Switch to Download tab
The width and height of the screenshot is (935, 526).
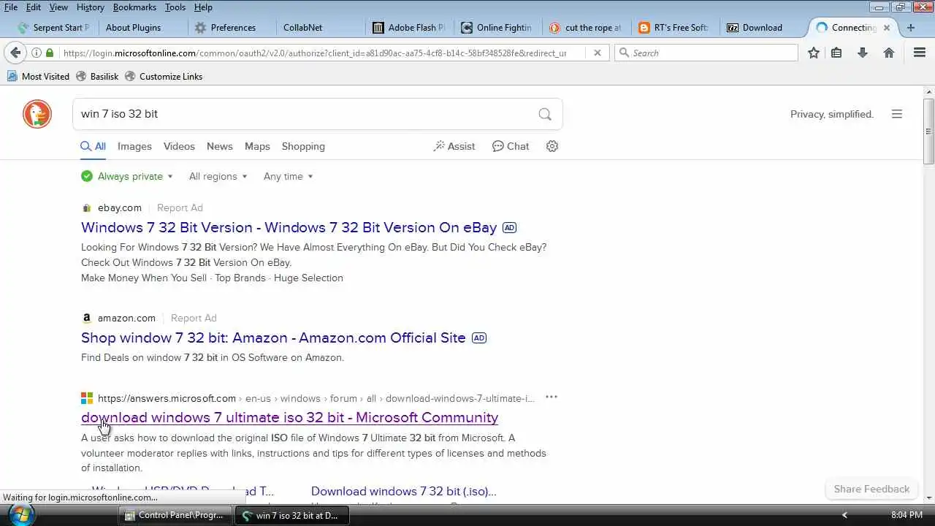(762, 28)
